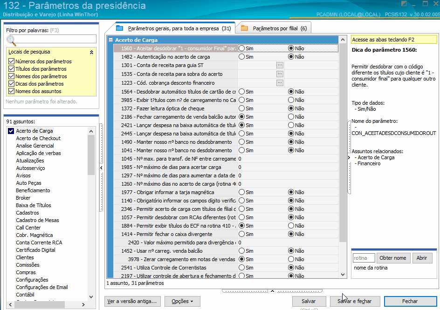This screenshot has width=440, height=310.
Task: Select Sim for parameter 1560
Action: click(x=241, y=48)
